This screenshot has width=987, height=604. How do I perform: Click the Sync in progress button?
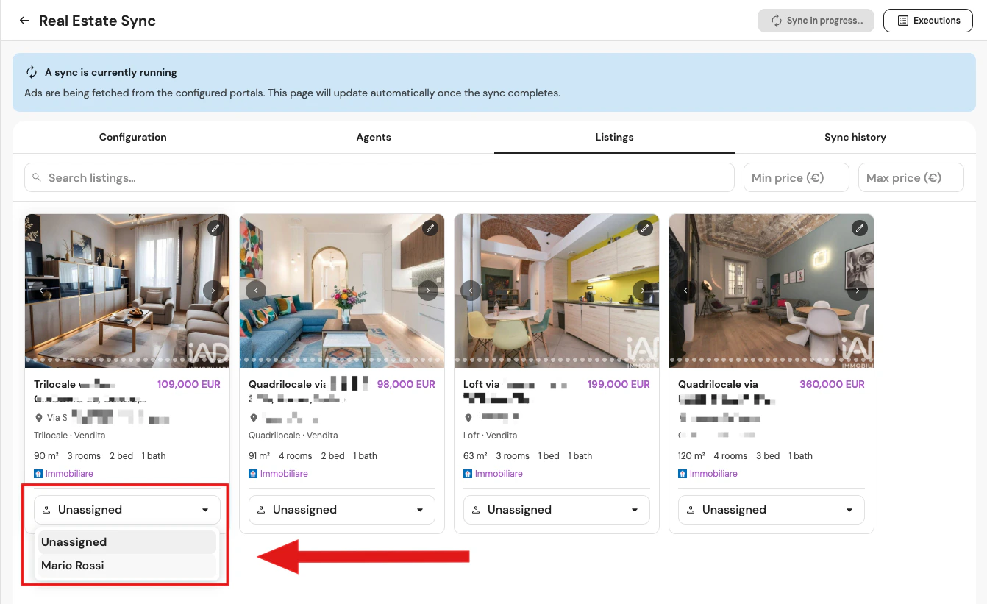click(x=816, y=21)
